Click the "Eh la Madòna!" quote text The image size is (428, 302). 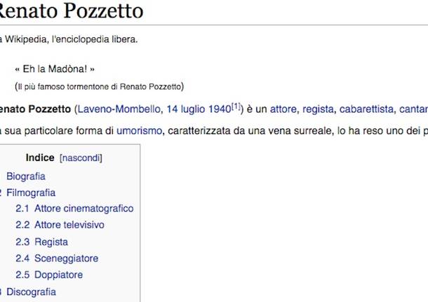[54, 69]
